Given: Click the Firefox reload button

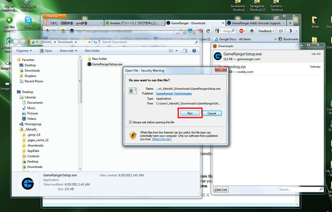Looking at the screenshot, I should click(208, 31).
